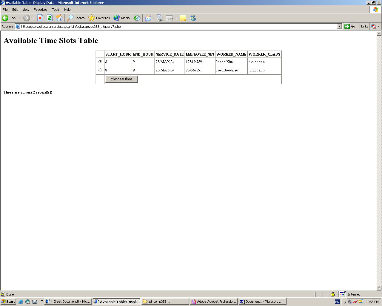Switch to zd_comp353_1 folder in taskbar
Viewport: 382px width, 306px height.
(x=165, y=302)
